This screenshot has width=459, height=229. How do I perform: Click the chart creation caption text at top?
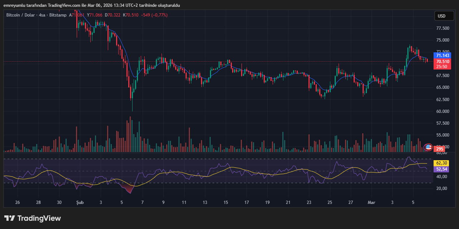coord(91,5)
